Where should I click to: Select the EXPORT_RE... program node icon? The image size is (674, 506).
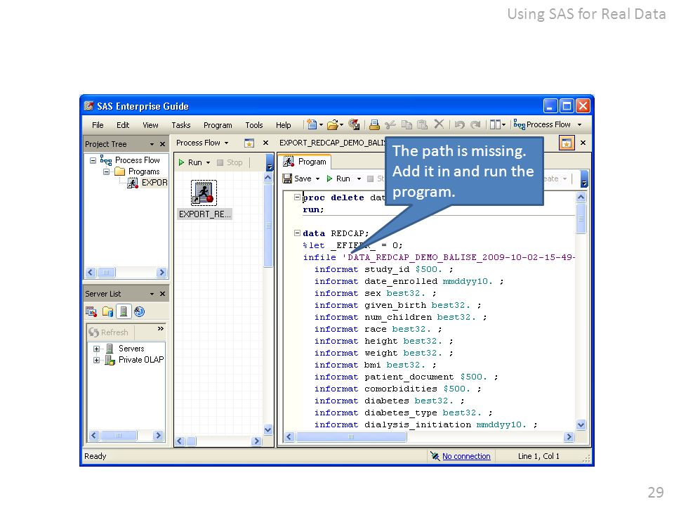pyautogui.click(x=204, y=193)
